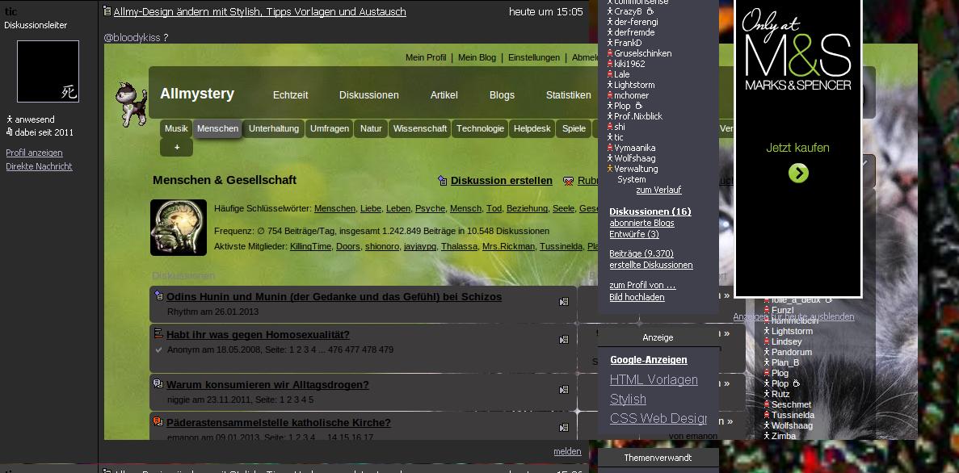Jump to last post of Päderastensammelstelle thread
The height and width of the screenshot is (473, 959).
click(x=564, y=427)
